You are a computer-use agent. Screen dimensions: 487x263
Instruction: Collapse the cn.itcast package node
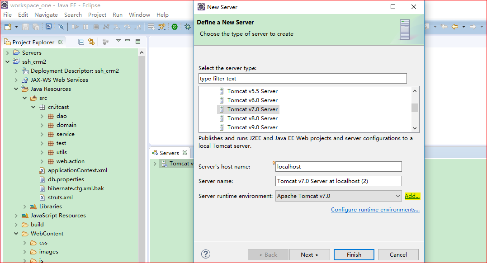[x=33, y=107]
